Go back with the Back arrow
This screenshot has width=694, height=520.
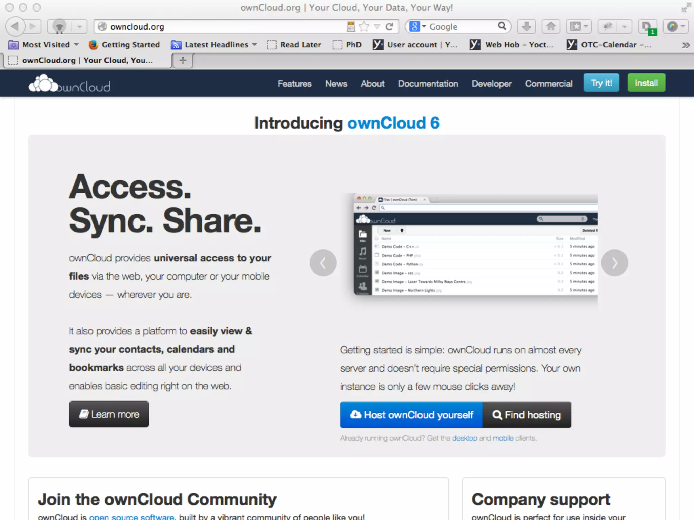tap(16, 26)
